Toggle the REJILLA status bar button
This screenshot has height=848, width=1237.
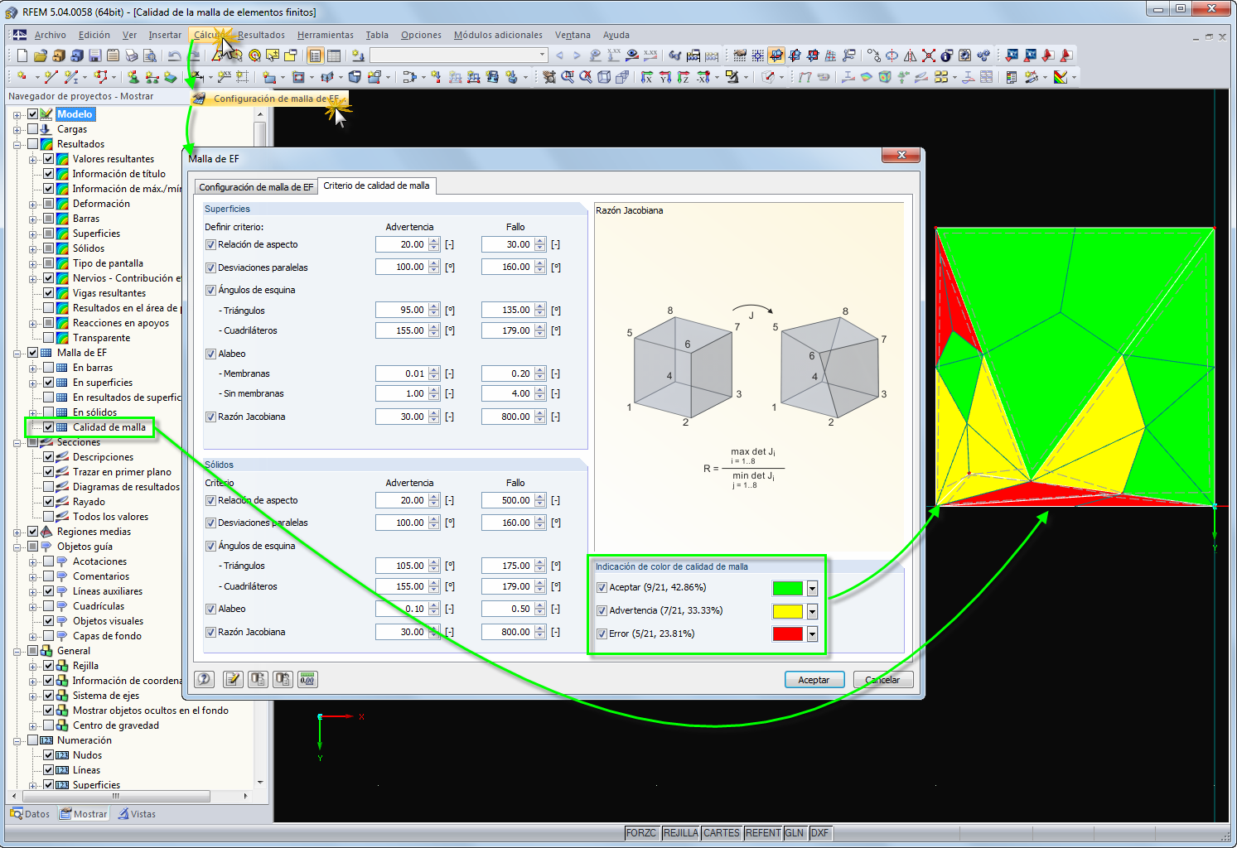[x=680, y=833]
